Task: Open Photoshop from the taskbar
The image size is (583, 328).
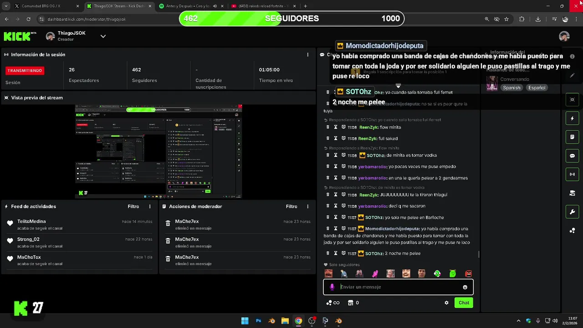Action: pyautogui.click(x=258, y=321)
